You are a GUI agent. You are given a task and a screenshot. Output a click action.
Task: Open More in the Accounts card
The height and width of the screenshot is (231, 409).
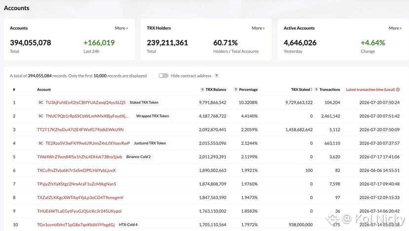tap(121, 28)
